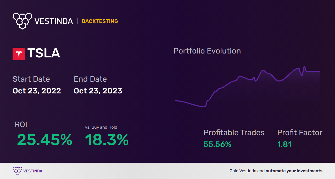Screen dimensions: 335x179
Task: Click the ROI value 25.45%
Action: 44,140
